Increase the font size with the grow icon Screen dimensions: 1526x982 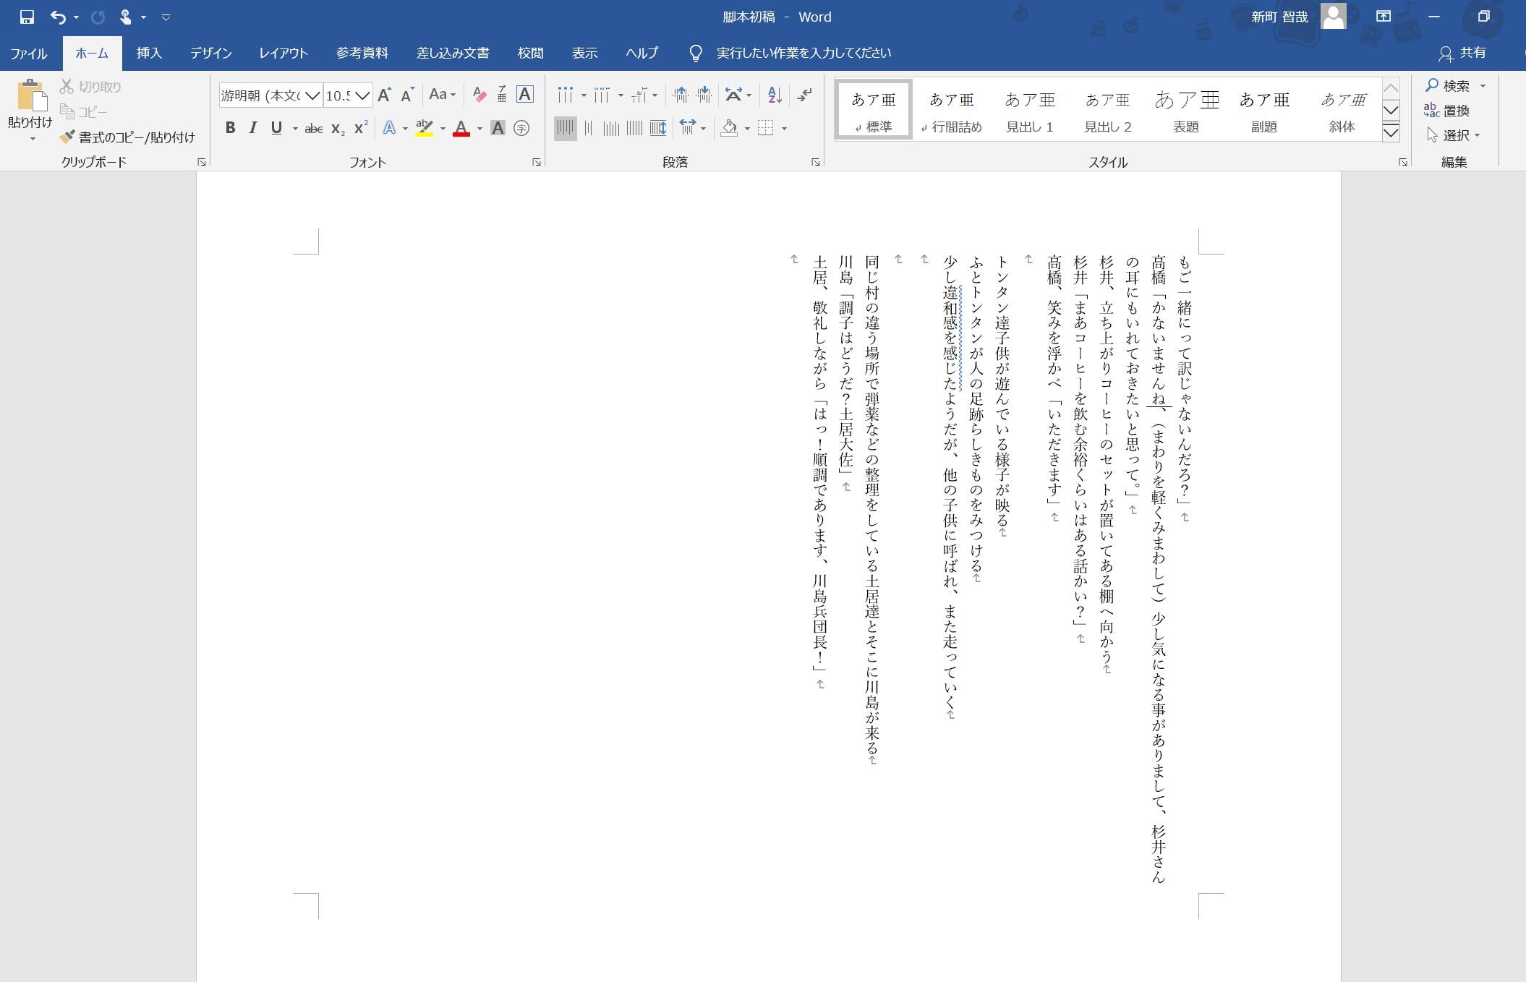click(385, 95)
